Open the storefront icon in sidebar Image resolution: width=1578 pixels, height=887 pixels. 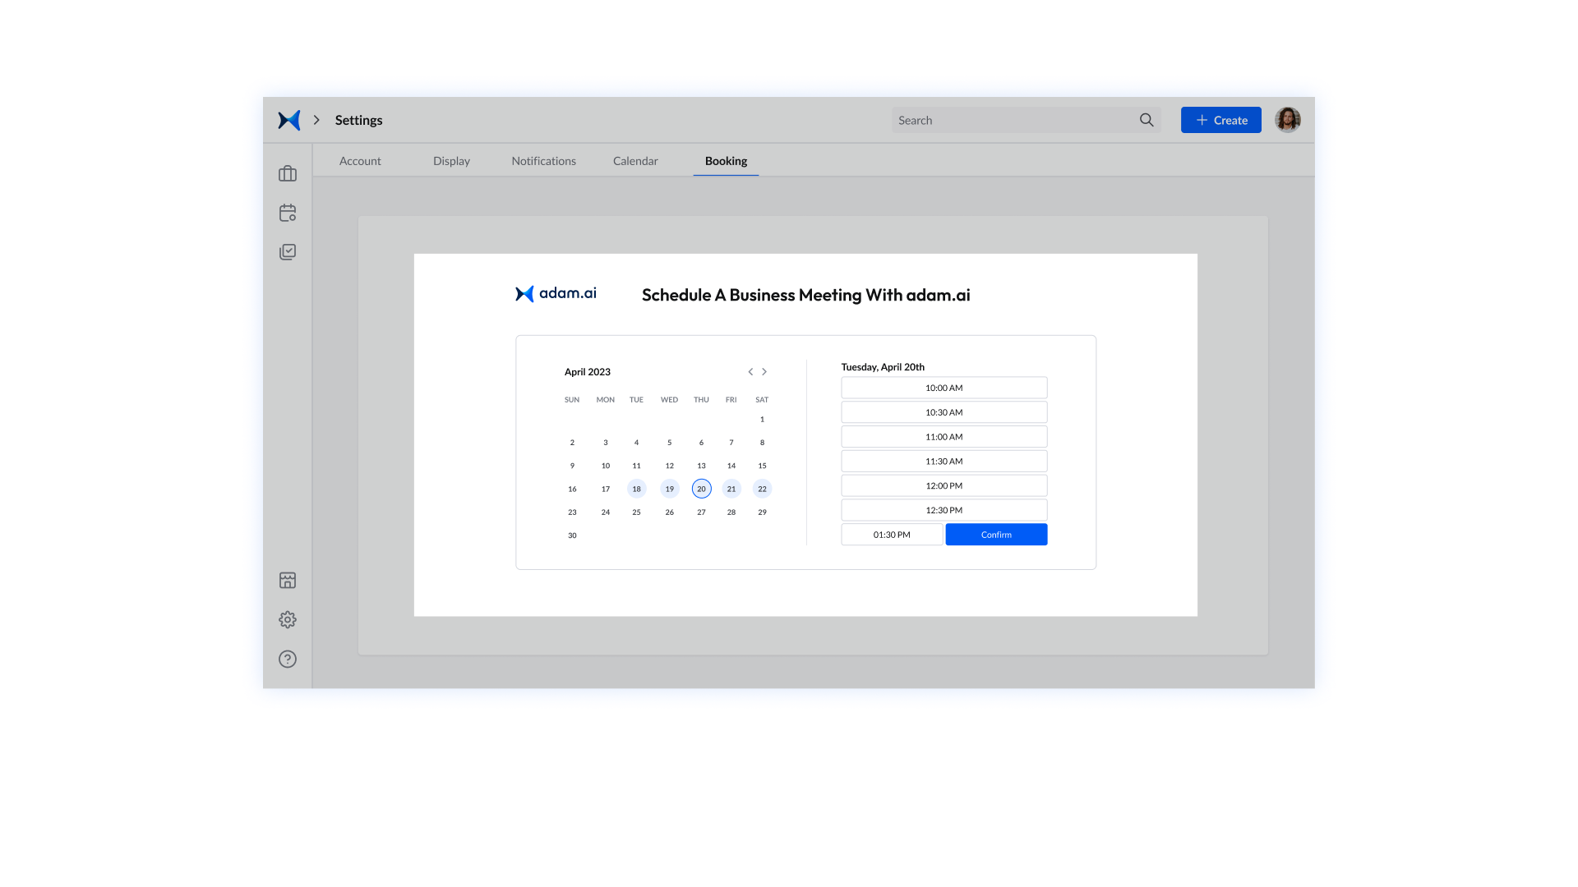[288, 581]
